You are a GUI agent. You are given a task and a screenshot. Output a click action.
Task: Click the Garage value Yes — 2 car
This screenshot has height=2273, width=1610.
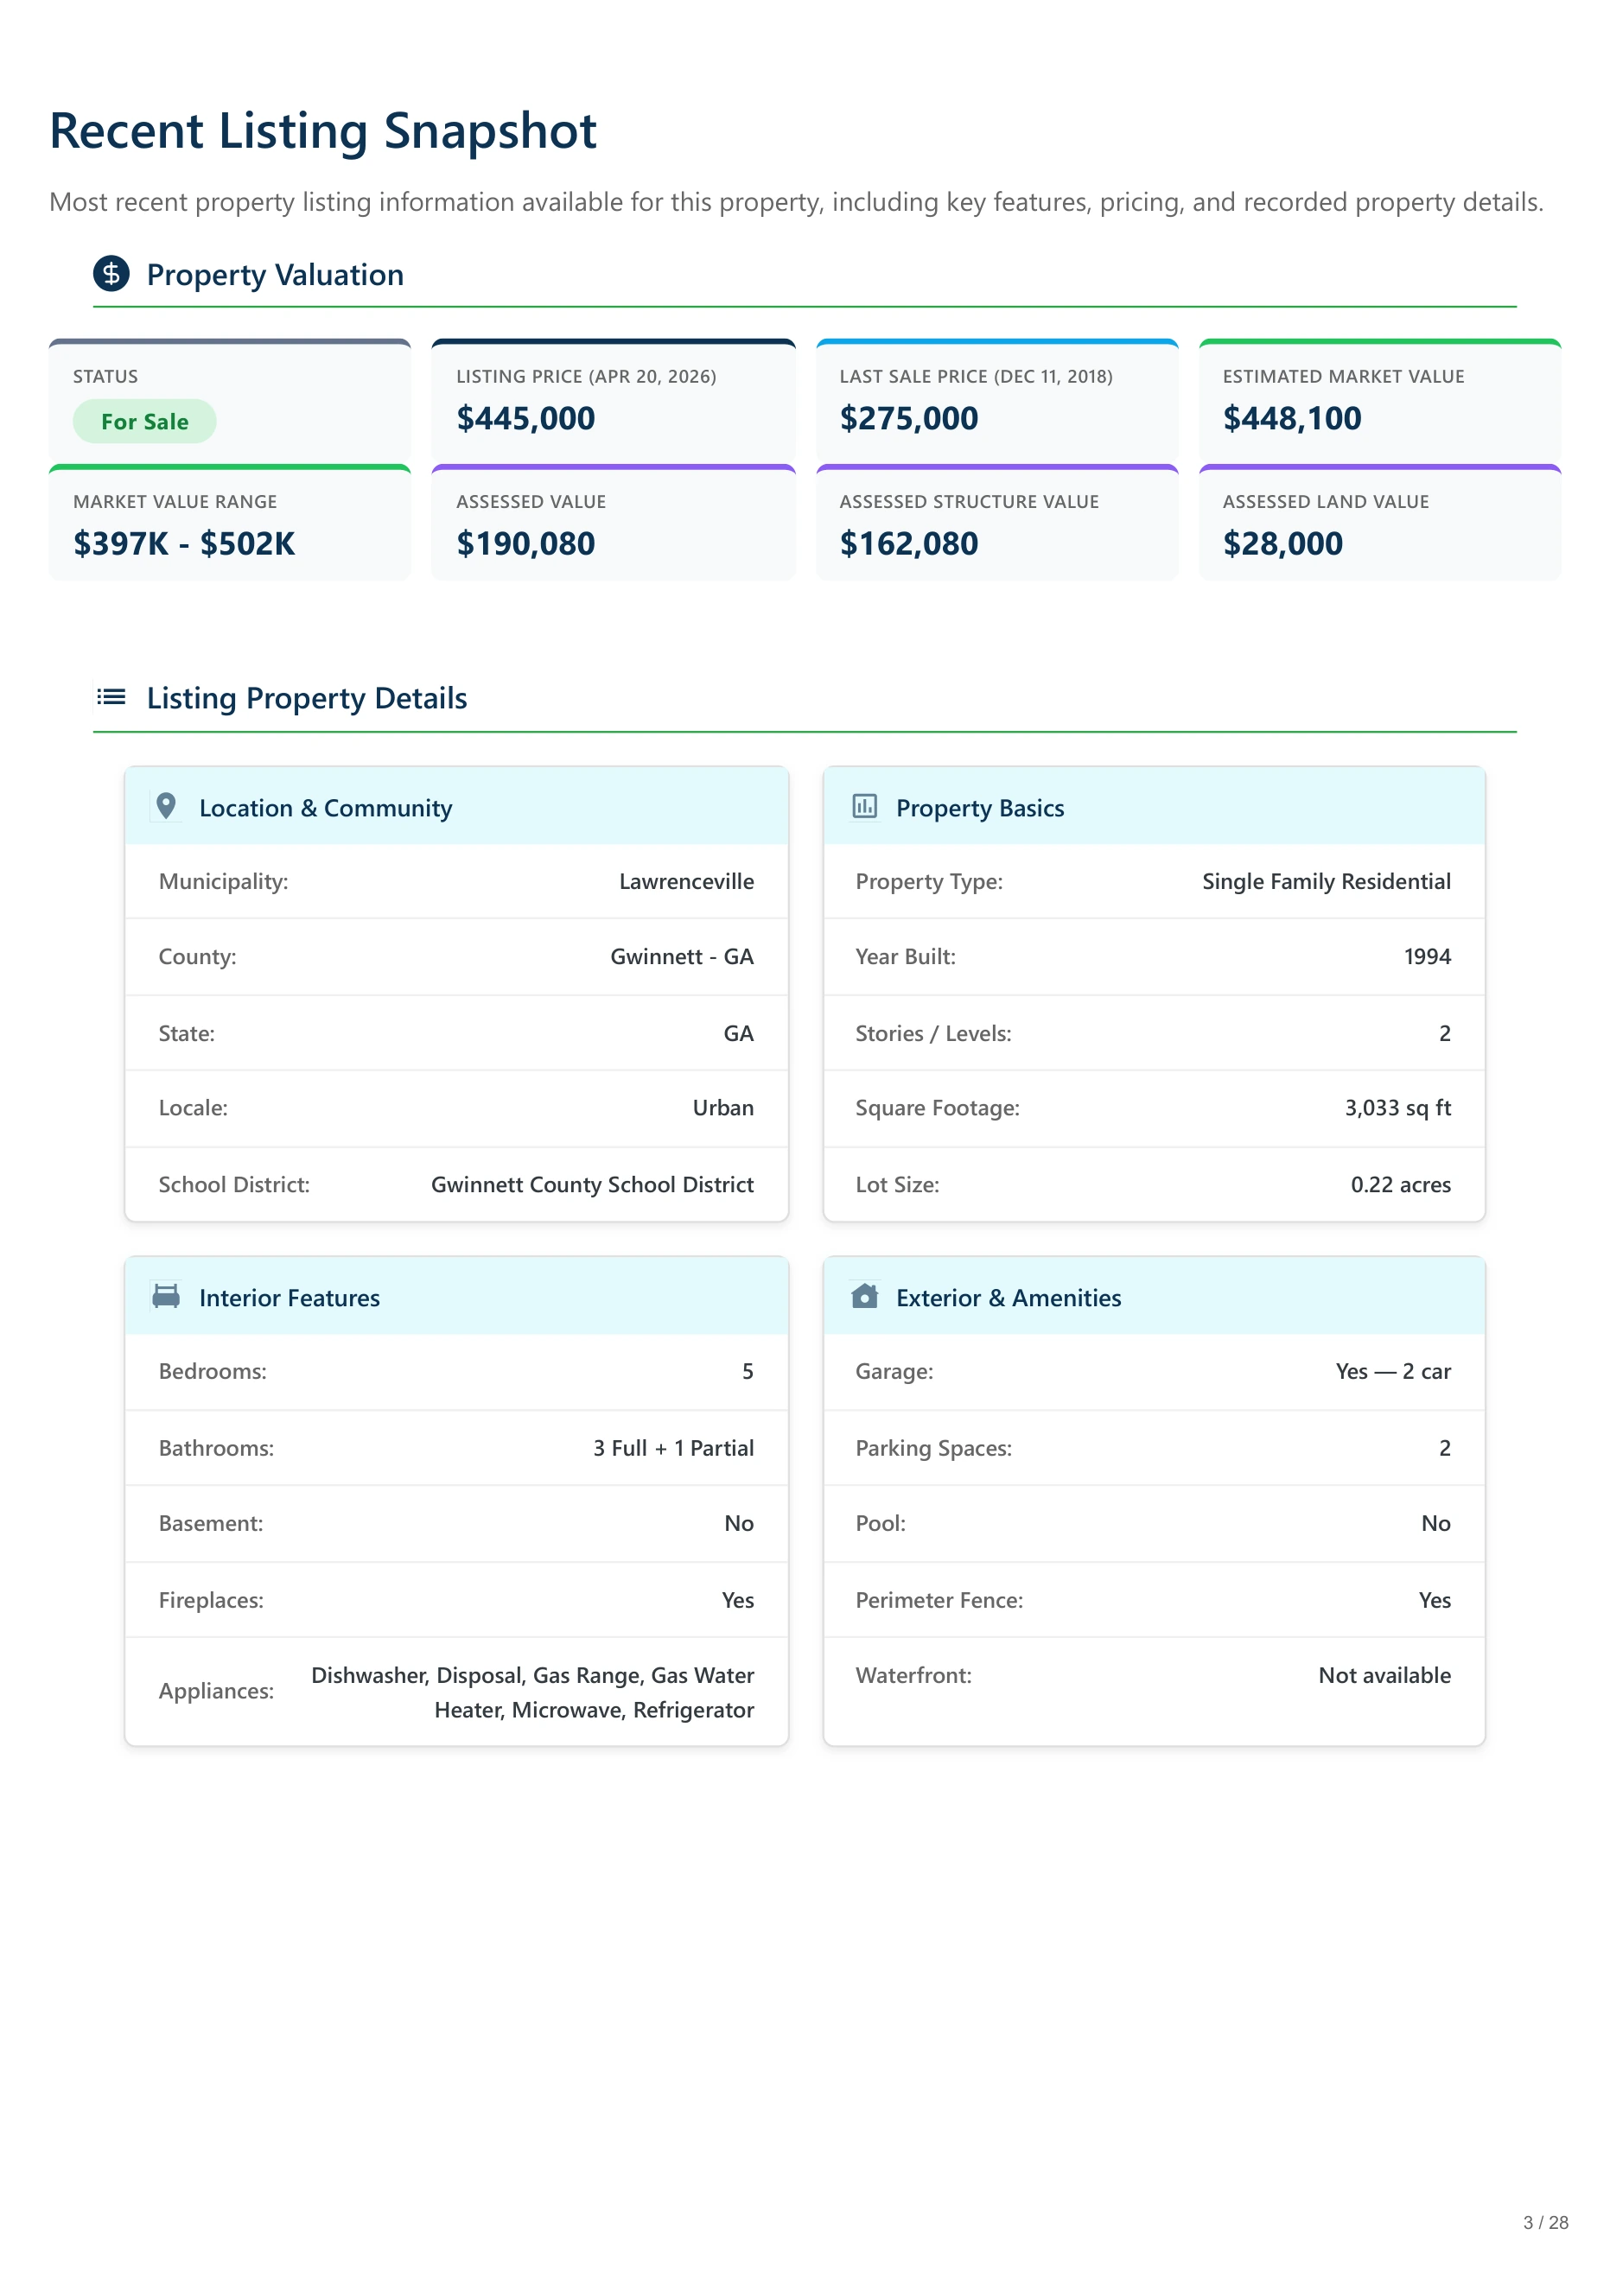click(1393, 1371)
